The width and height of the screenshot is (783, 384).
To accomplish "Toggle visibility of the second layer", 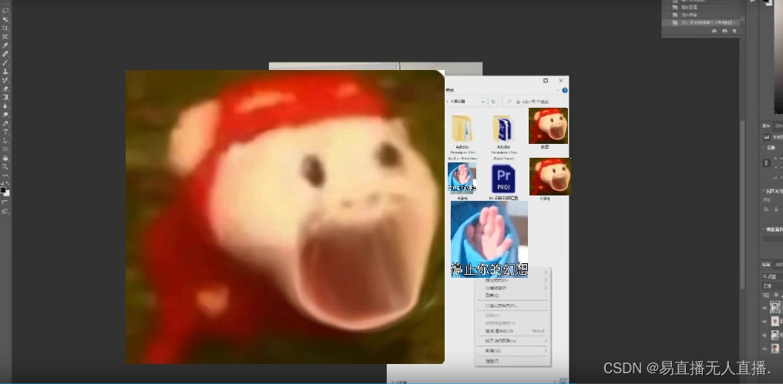I will (x=765, y=322).
